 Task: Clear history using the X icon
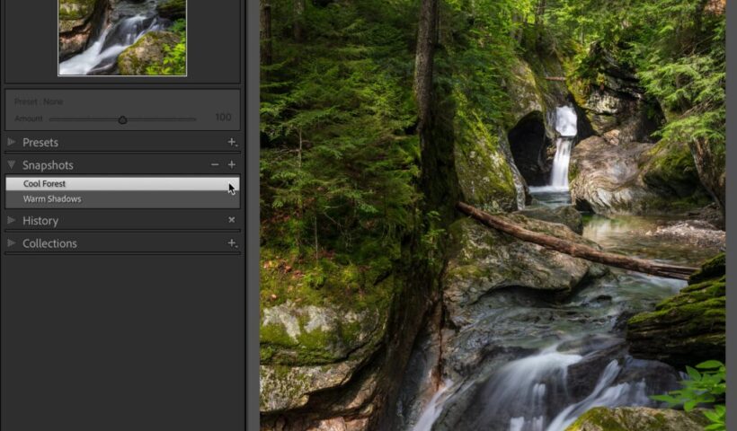pyautogui.click(x=231, y=220)
